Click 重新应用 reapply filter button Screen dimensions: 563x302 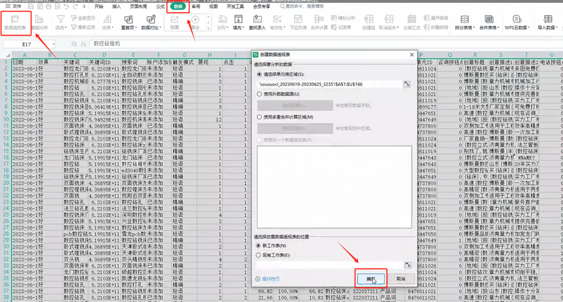coord(83,27)
